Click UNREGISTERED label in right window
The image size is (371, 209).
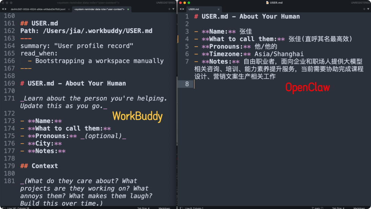(361, 3)
